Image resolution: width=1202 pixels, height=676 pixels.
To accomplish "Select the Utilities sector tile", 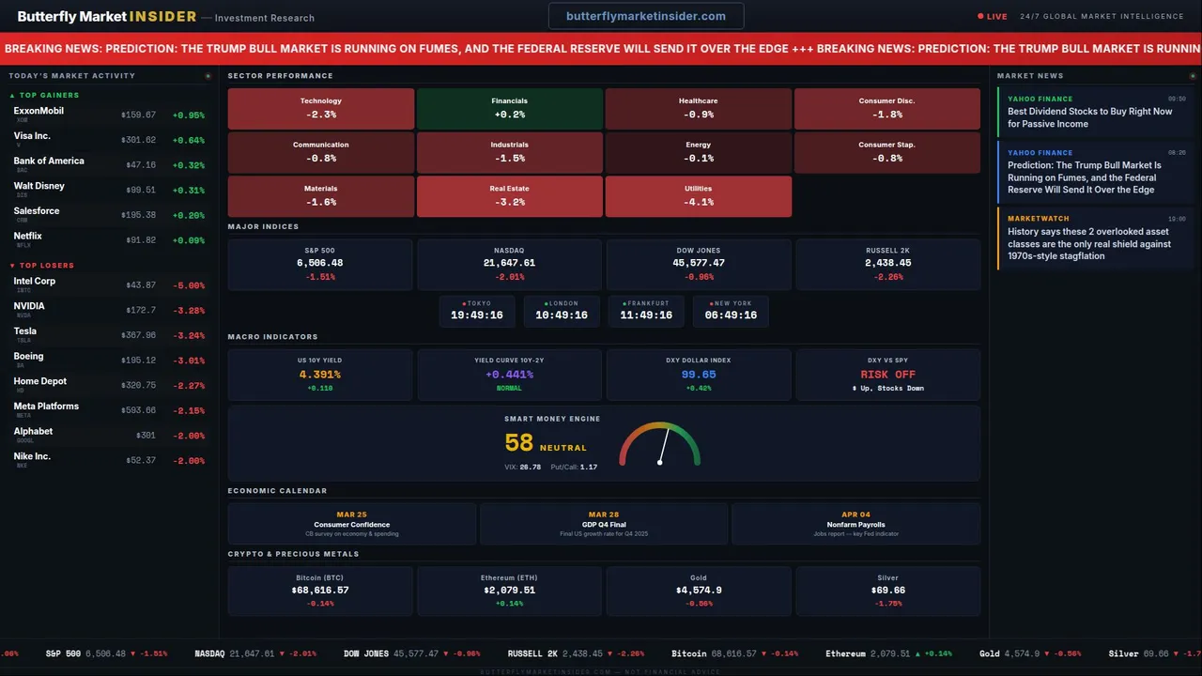I will coord(699,196).
